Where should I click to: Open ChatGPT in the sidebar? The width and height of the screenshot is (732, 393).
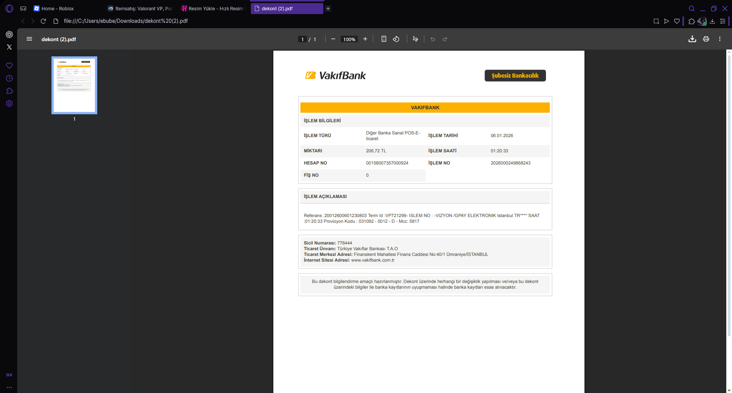(9, 34)
